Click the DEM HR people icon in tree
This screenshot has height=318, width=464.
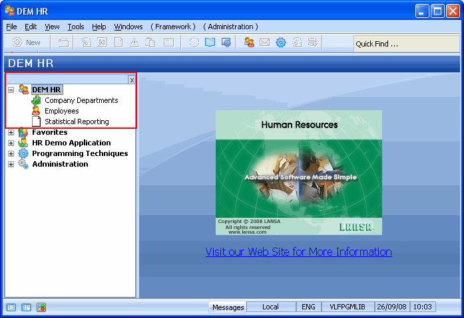coord(24,90)
